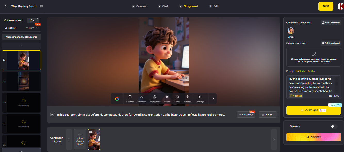Open Edit Storyboard
Image resolution: width=344 pixels, height=152 pixels.
click(x=331, y=43)
